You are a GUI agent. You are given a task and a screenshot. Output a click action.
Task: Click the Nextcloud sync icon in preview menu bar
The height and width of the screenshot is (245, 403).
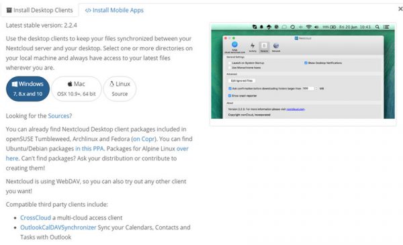click(255, 27)
